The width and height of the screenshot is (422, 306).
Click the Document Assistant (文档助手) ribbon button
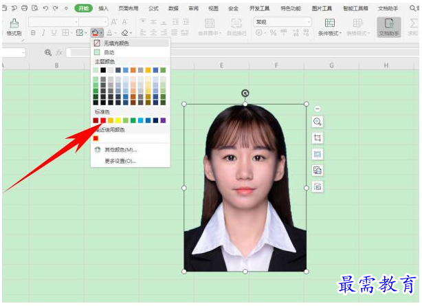coord(389,27)
